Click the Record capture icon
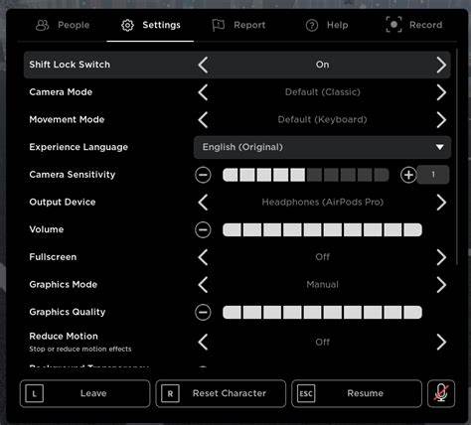This screenshot has width=471, height=425. [393, 25]
